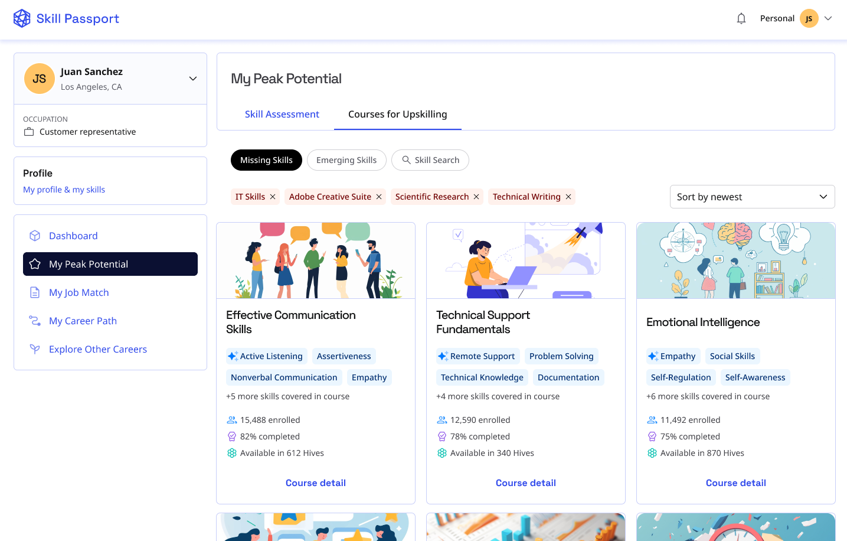847x541 pixels.
Task: Click the Self-Regulation skill chip
Action: [681, 377]
